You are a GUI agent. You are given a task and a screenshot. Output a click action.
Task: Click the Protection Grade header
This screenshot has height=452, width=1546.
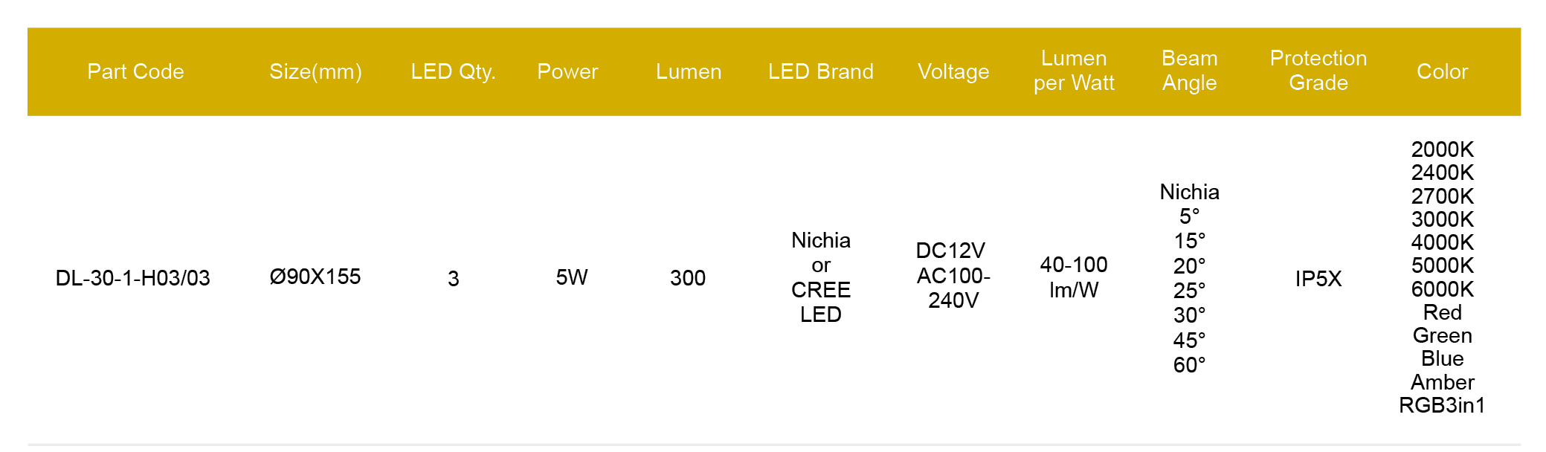tap(1318, 71)
